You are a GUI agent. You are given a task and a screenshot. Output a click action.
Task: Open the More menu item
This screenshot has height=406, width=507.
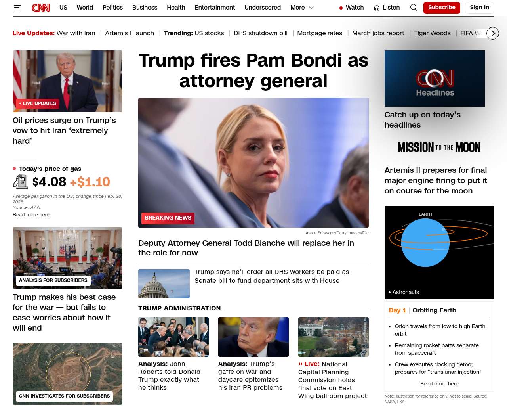(x=297, y=8)
